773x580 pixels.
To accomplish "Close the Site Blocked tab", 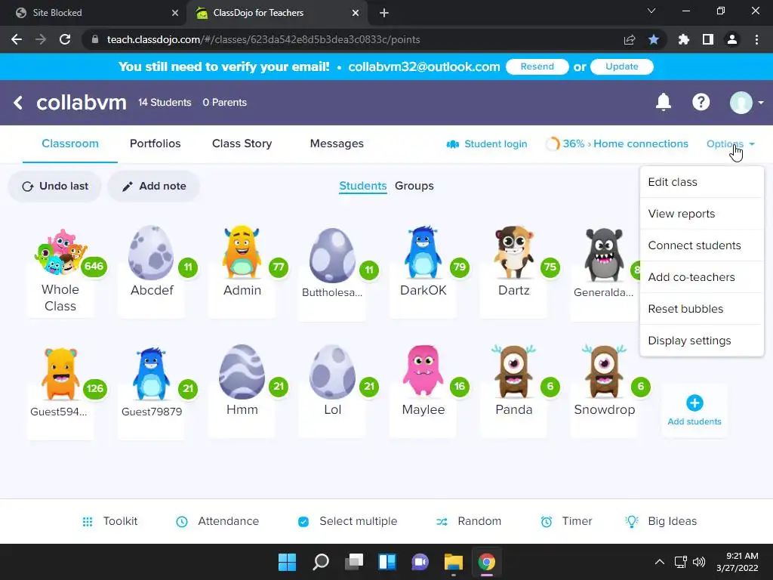I will pos(175,13).
